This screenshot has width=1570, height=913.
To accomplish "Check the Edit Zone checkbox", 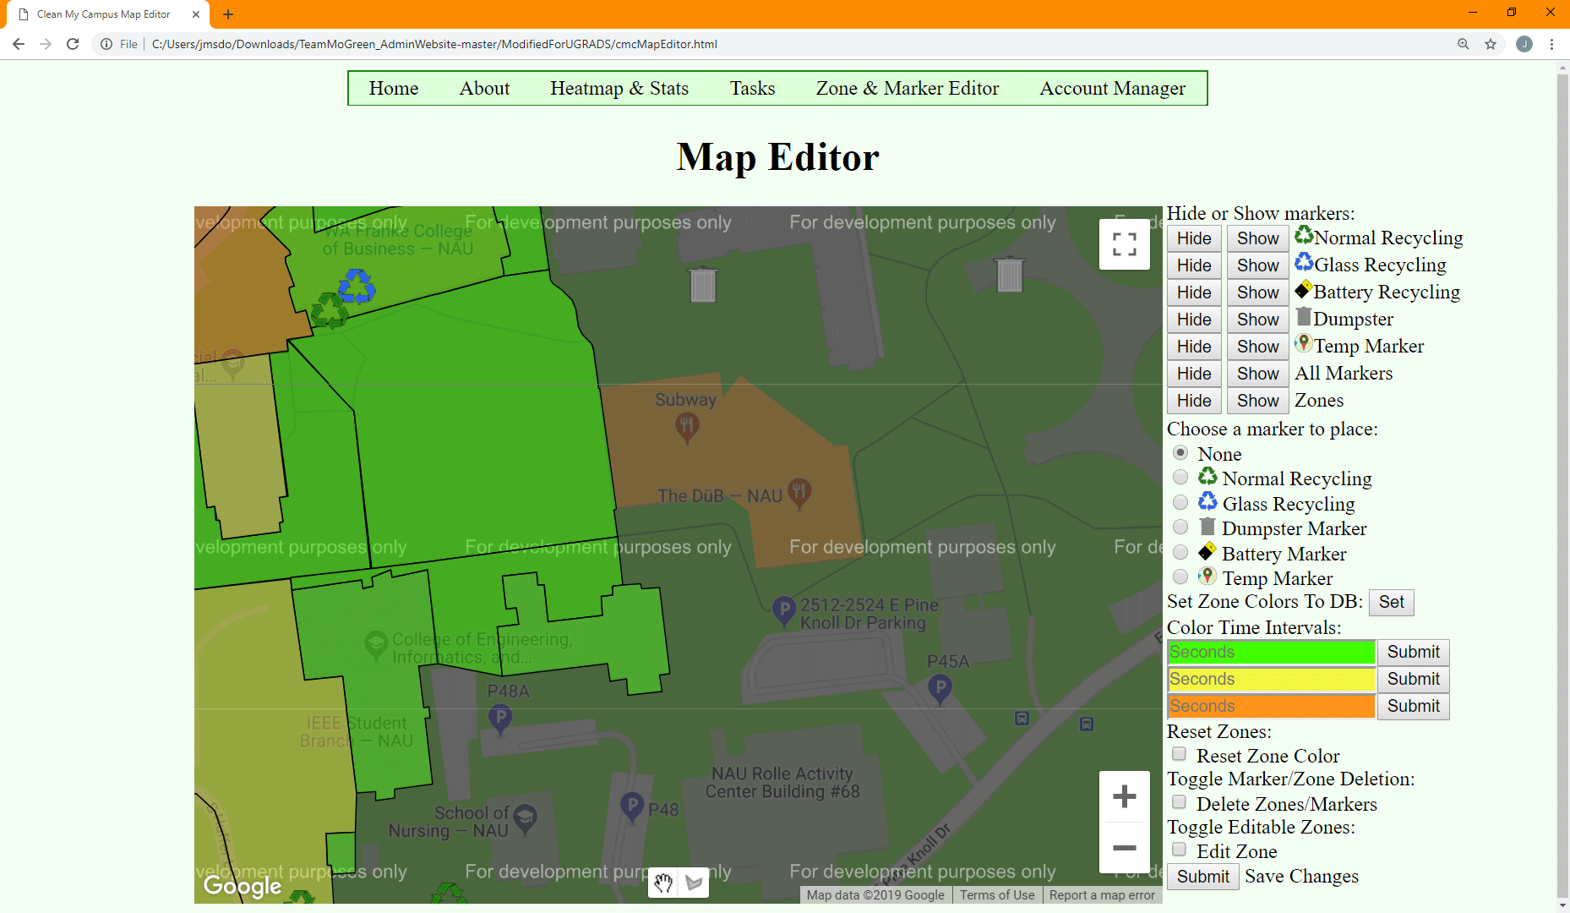I will tap(1180, 850).
